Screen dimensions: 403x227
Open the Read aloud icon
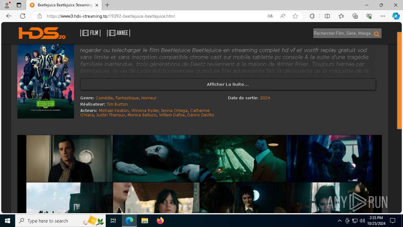(x=283, y=16)
